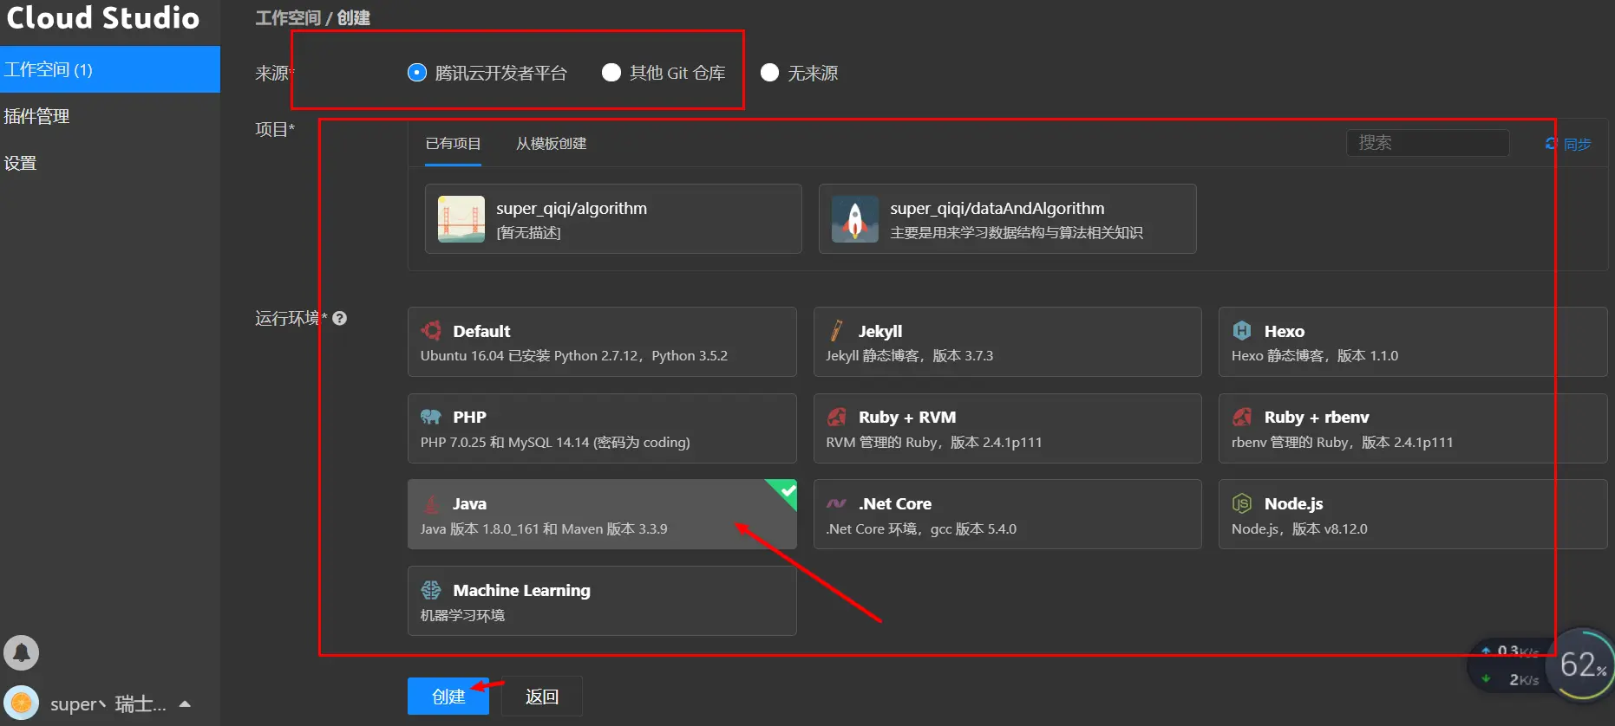
Task: Choose the Ruby + rbenv environment card
Action: pos(1413,429)
